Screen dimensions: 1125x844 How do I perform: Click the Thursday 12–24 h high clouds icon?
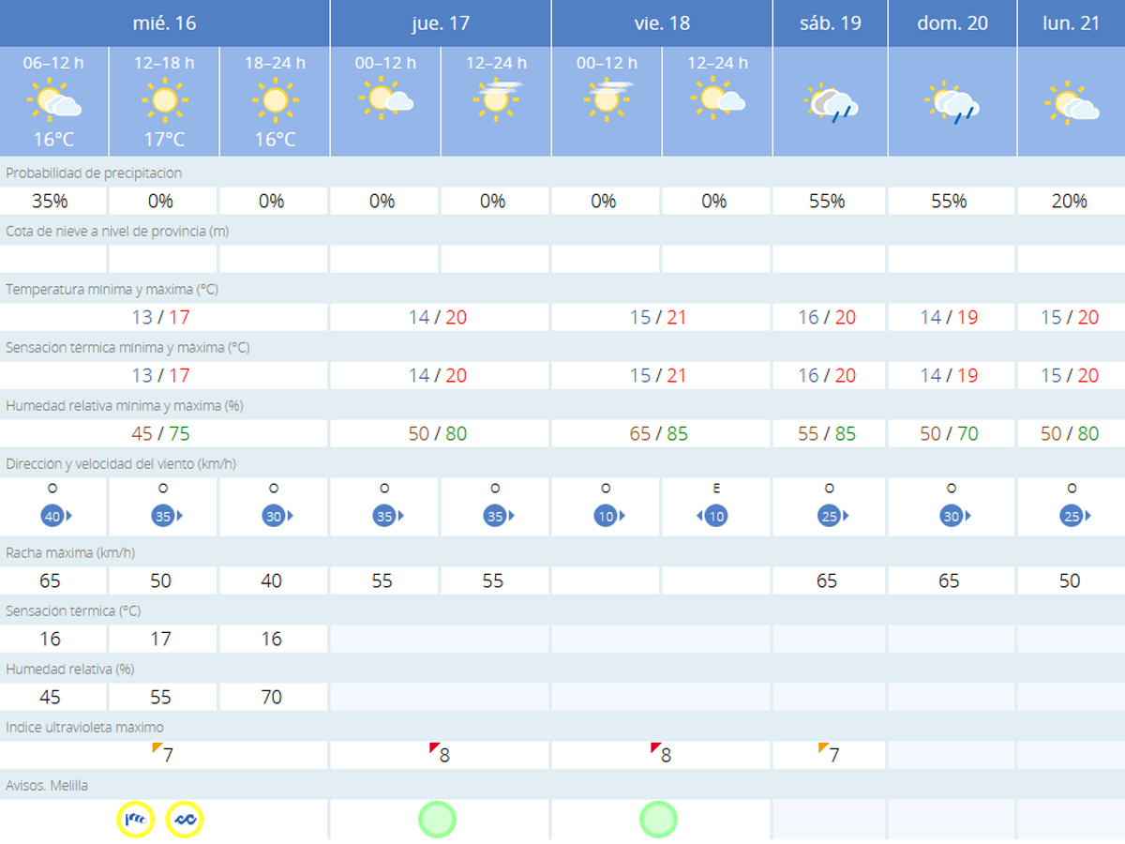pyautogui.click(x=497, y=98)
